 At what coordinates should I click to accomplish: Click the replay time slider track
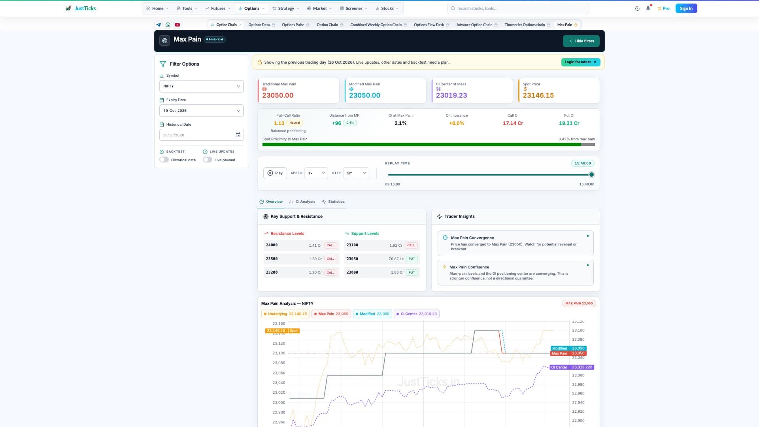click(x=490, y=175)
